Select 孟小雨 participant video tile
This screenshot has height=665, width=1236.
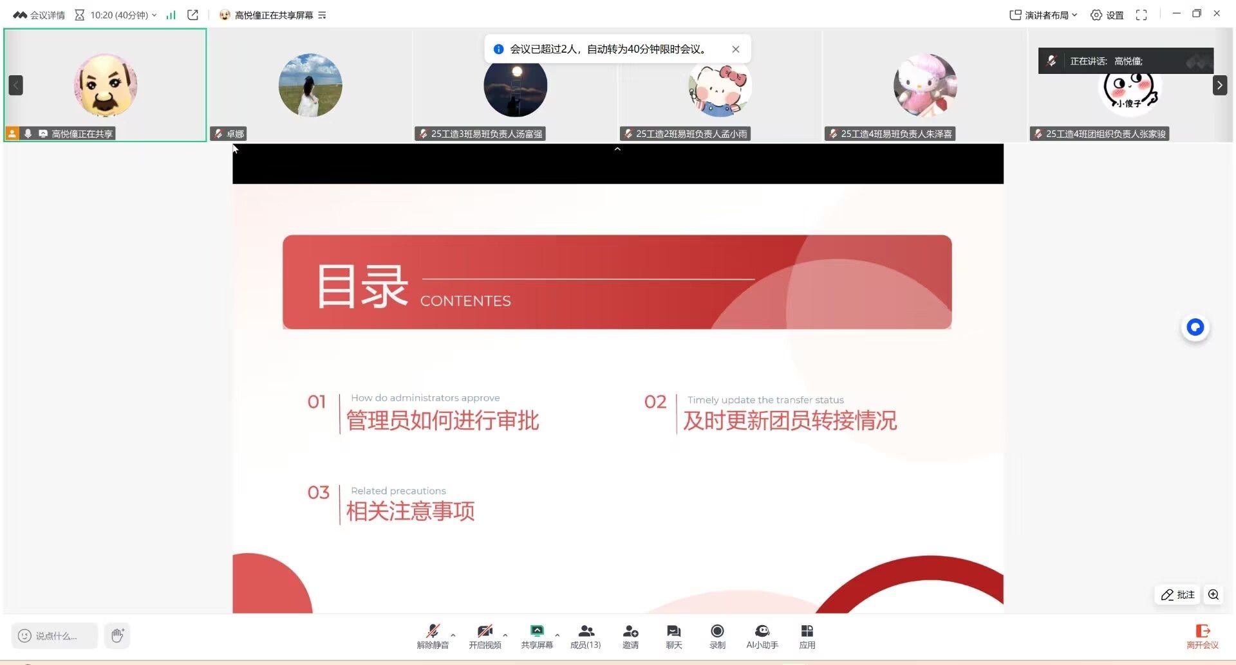click(720, 85)
